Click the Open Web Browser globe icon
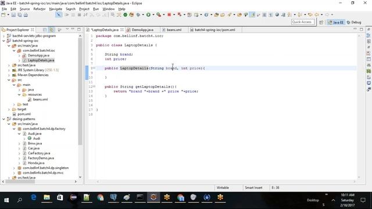This screenshot has width=372, height=209. 277,15
